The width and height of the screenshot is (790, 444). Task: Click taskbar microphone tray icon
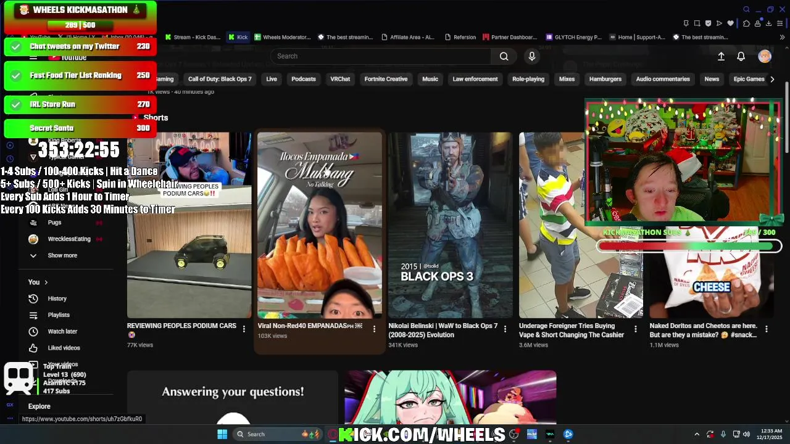point(723,434)
